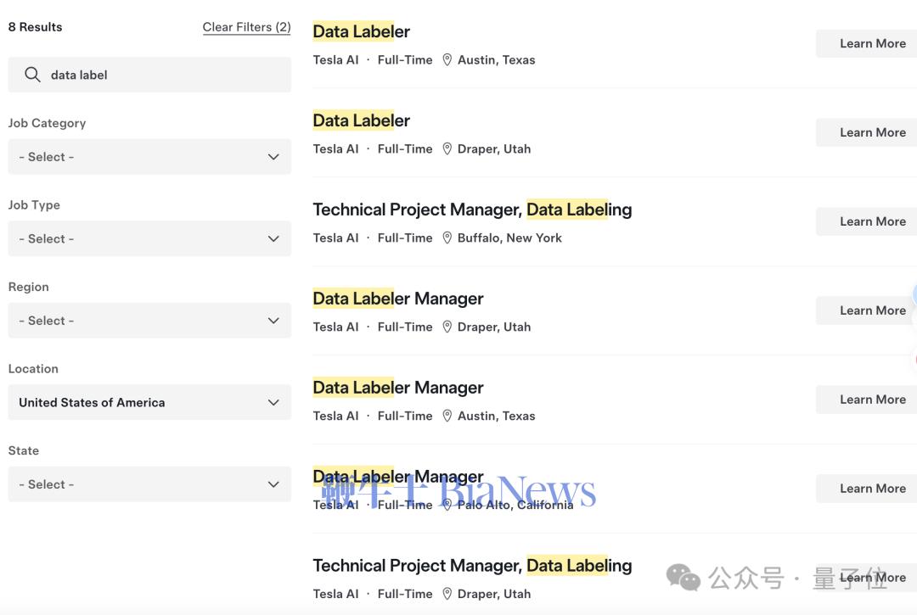This screenshot has height=615, width=917.
Task: Click location pin beside first Austin, Texas
Action: 447,60
